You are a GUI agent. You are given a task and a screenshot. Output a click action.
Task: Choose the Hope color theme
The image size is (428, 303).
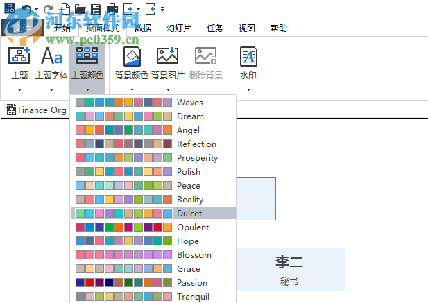153,241
